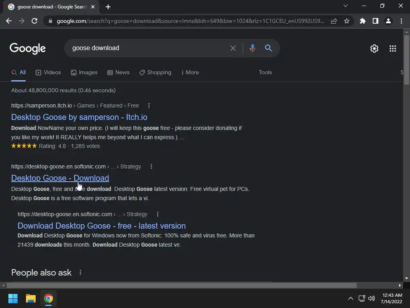Go back with the browser back arrow
The height and width of the screenshot is (308, 410).
[x=9, y=21]
